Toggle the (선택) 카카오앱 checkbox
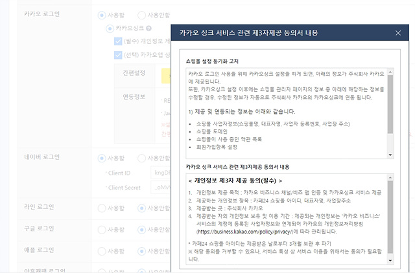The width and height of the screenshot is (415, 273). click(118, 55)
